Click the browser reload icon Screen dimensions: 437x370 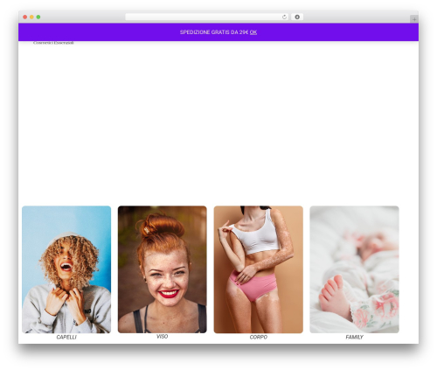coord(284,17)
